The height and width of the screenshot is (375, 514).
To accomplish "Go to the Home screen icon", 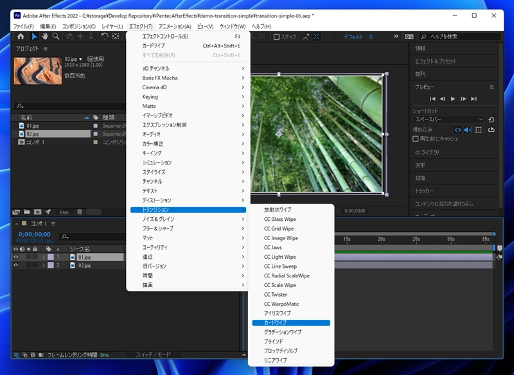I will pyautogui.click(x=21, y=37).
